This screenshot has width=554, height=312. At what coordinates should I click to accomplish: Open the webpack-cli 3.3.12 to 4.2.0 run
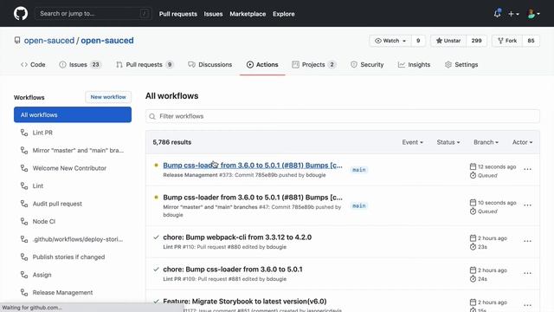pos(237,237)
